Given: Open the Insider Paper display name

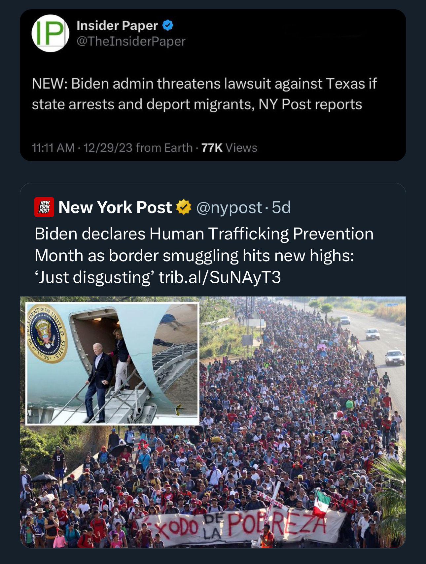Looking at the screenshot, I should (117, 25).
